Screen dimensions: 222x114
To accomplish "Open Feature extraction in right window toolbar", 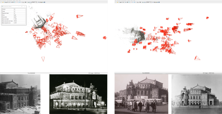I will point(126,2).
